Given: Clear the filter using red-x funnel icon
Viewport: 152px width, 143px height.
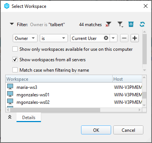Looking at the screenshot, I should click(x=108, y=24).
